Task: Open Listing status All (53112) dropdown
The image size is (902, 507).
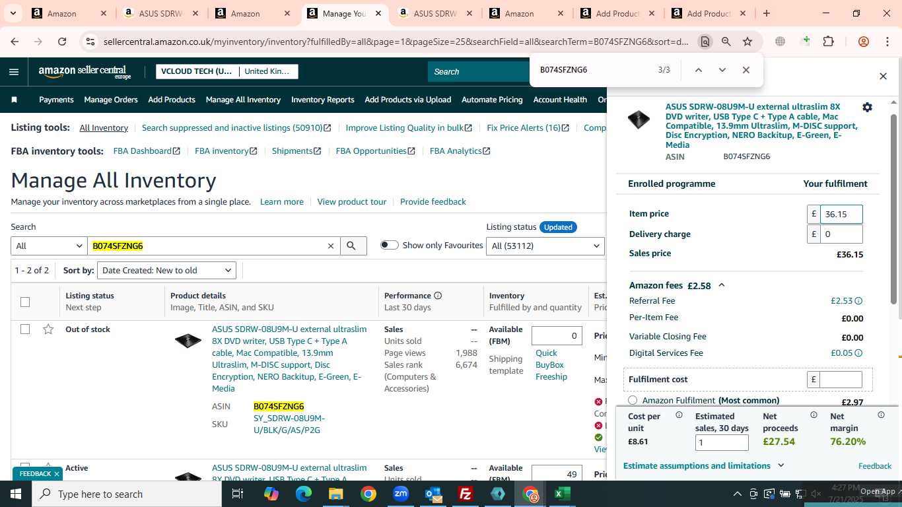Action: tap(545, 246)
